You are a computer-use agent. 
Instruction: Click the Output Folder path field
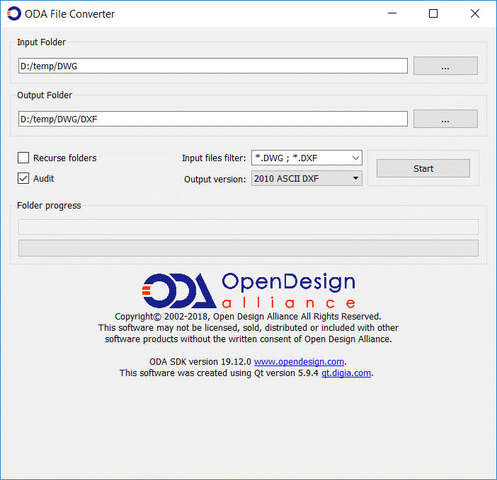(x=213, y=119)
